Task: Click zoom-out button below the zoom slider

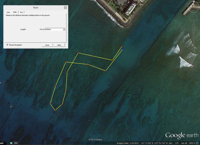Action: pyautogui.click(x=194, y=50)
